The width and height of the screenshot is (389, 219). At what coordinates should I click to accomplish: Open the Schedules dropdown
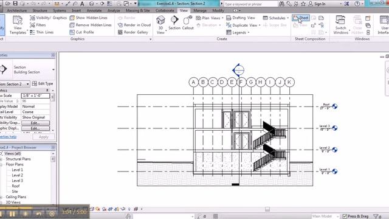pyautogui.click(x=275, y=18)
